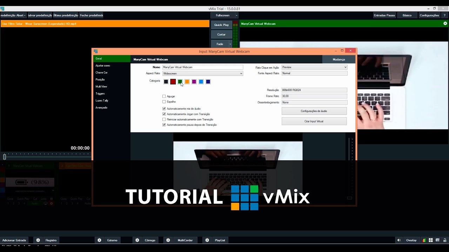This screenshot has height=252, width=449.
Task: Select the Ajustar cores tab
Action: pyautogui.click(x=103, y=65)
